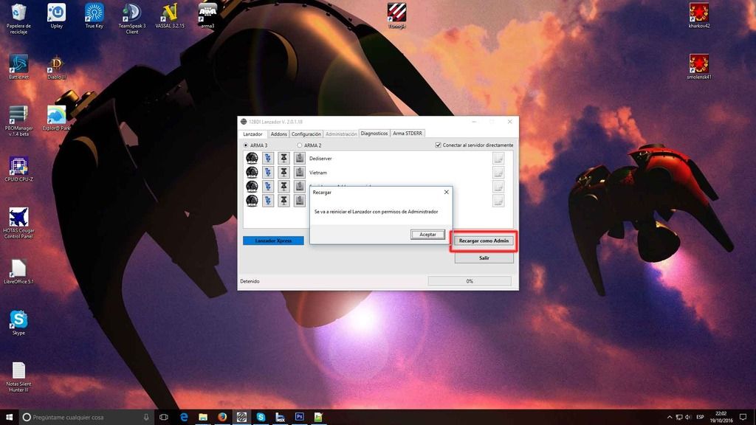Open the Windows Start menu
Screen dimensions: 756x425
coord(9,418)
